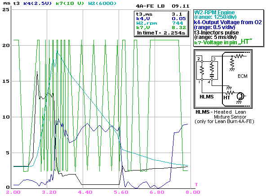This screenshot has width=266, height=196.
Task: Click the 'ECM' label in circuit diagram
Action: [x=243, y=76]
